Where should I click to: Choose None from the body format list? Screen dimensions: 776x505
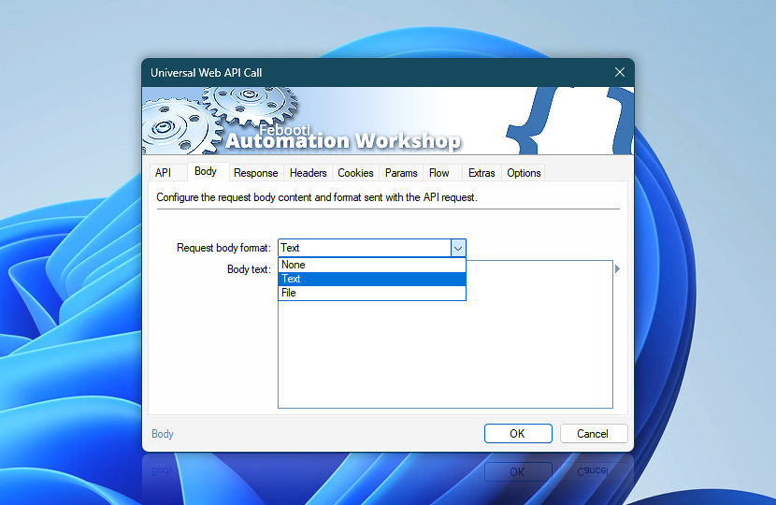tap(372, 265)
